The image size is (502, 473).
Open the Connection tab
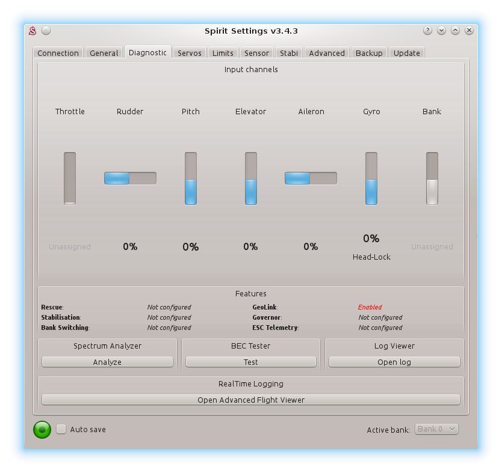pyautogui.click(x=58, y=53)
